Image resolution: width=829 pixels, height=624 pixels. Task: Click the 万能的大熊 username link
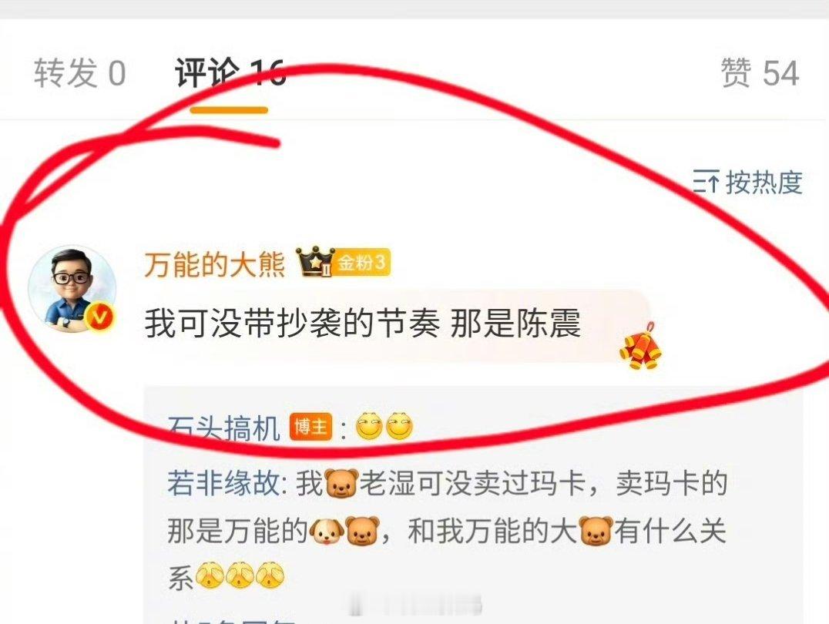(x=214, y=264)
